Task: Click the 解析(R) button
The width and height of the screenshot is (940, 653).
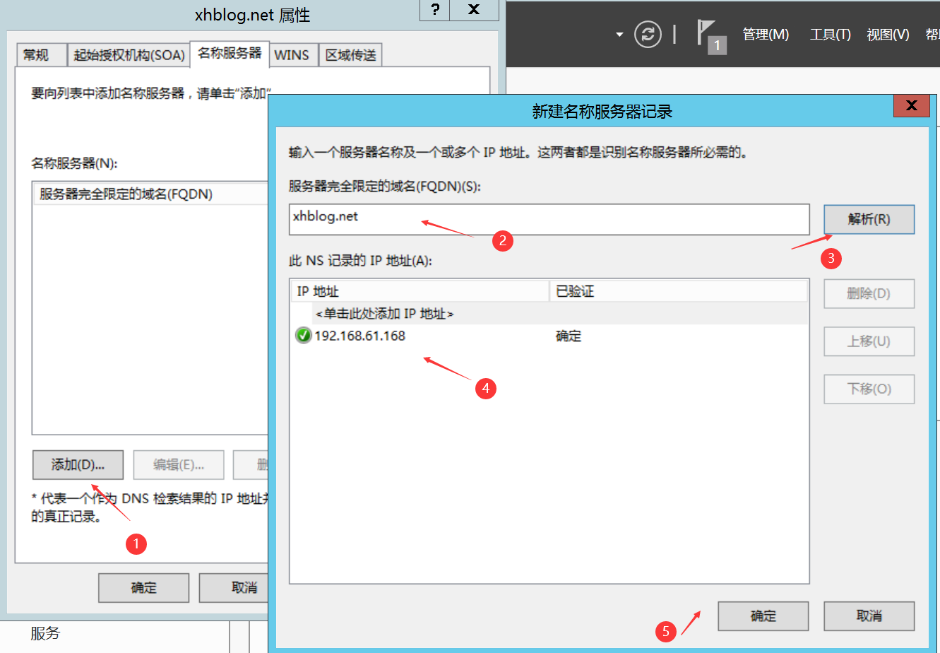Action: click(869, 219)
